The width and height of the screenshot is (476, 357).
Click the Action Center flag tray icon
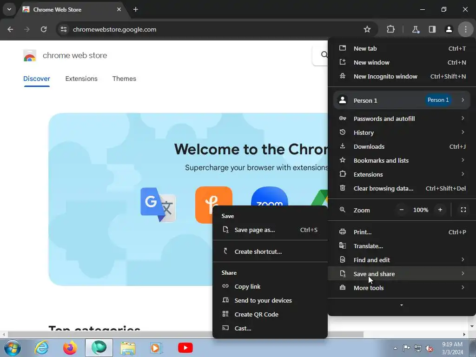coord(406,348)
